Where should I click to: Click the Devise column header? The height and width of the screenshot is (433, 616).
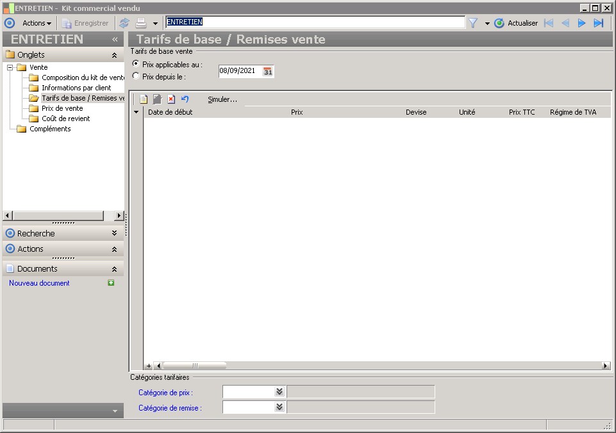[x=416, y=112]
